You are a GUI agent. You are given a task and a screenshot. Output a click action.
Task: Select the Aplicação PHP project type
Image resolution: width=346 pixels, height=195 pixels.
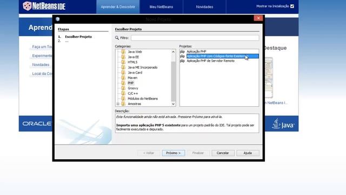click(x=196, y=51)
